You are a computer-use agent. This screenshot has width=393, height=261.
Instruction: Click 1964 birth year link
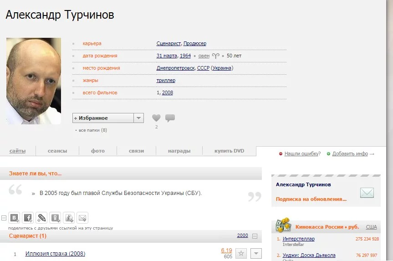tap(185, 56)
